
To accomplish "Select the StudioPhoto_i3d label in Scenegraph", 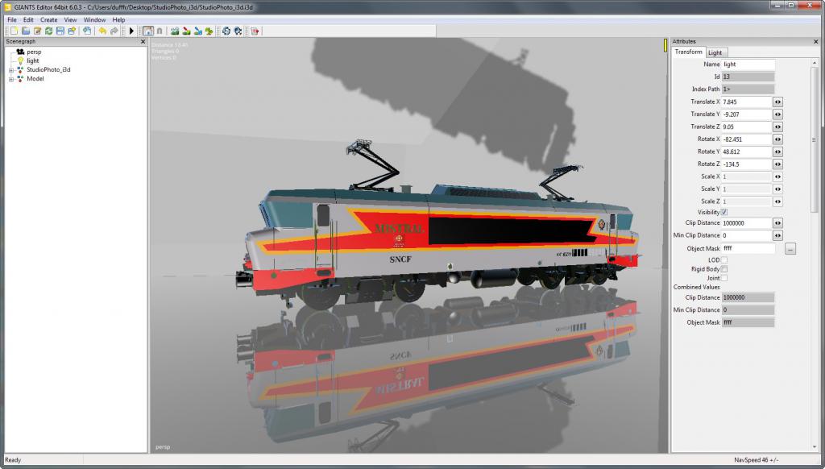I will click(x=48, y=69).
